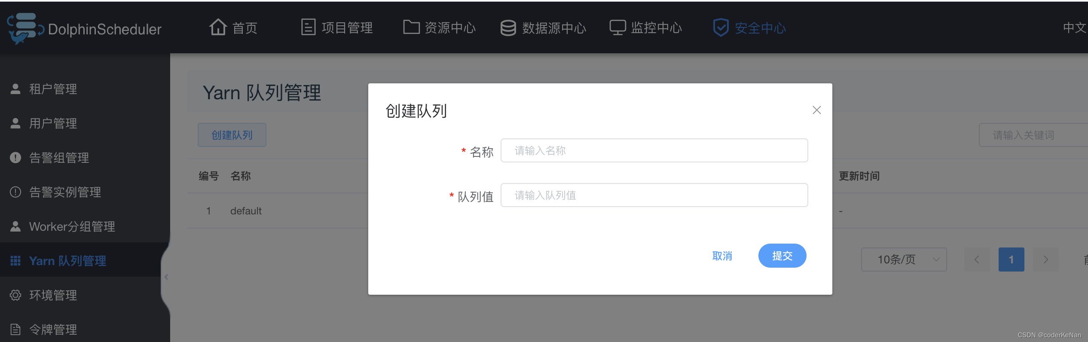The image size is (1088, 342).
Task: Click the 请输入关键词 search box
Action: [x=1033, y=135]
